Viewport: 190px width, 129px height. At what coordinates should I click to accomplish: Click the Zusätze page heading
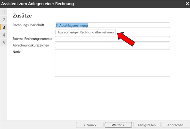(x=22, y=16)
